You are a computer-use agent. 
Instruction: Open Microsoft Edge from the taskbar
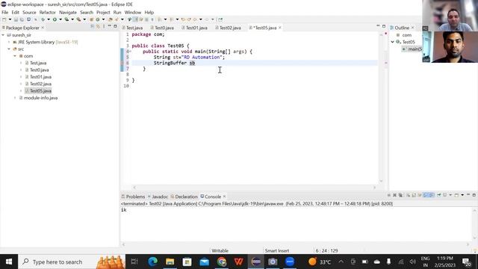[152, 262]
